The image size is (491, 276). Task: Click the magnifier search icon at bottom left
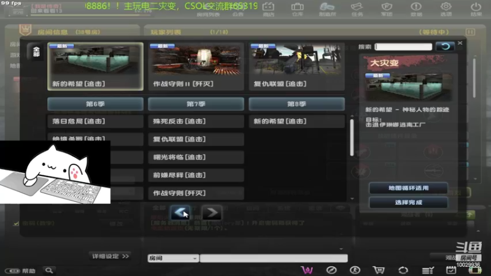[x=49, y=270]
